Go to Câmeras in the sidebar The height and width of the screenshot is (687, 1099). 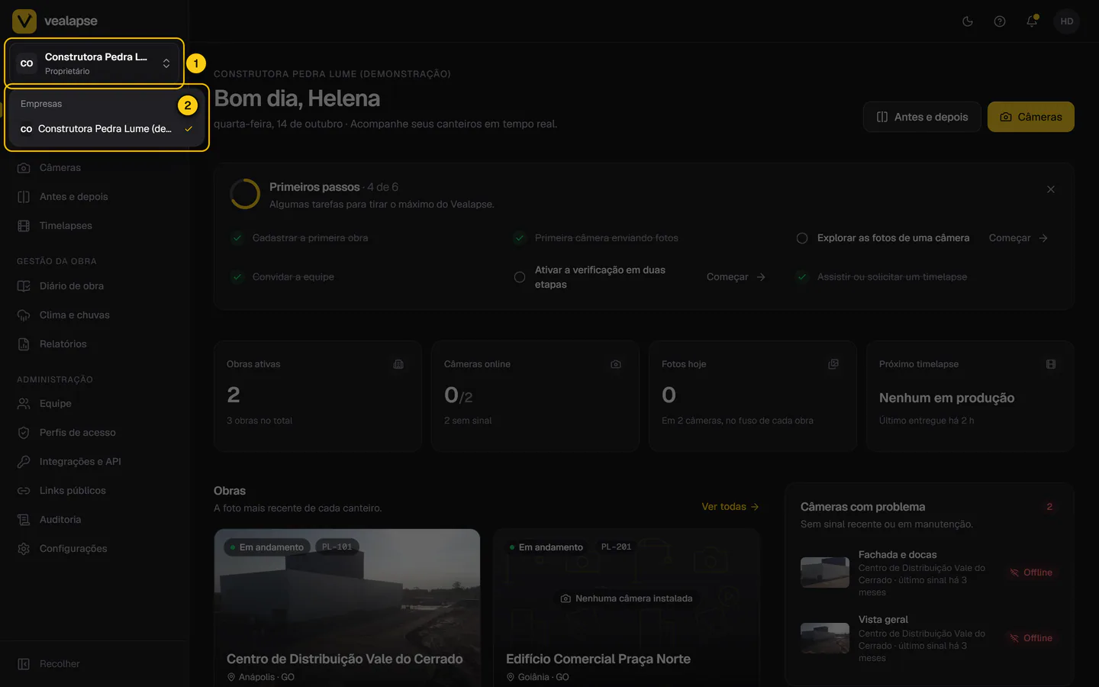(x=95, y=168)
